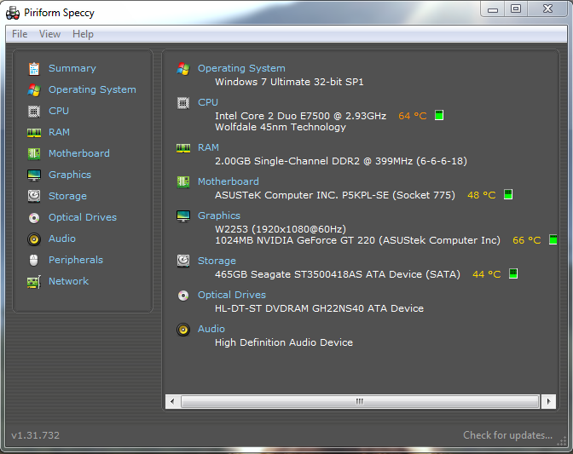Click Storage heading link in summary
Screen dimensions: 573x454
pos(217,261)
